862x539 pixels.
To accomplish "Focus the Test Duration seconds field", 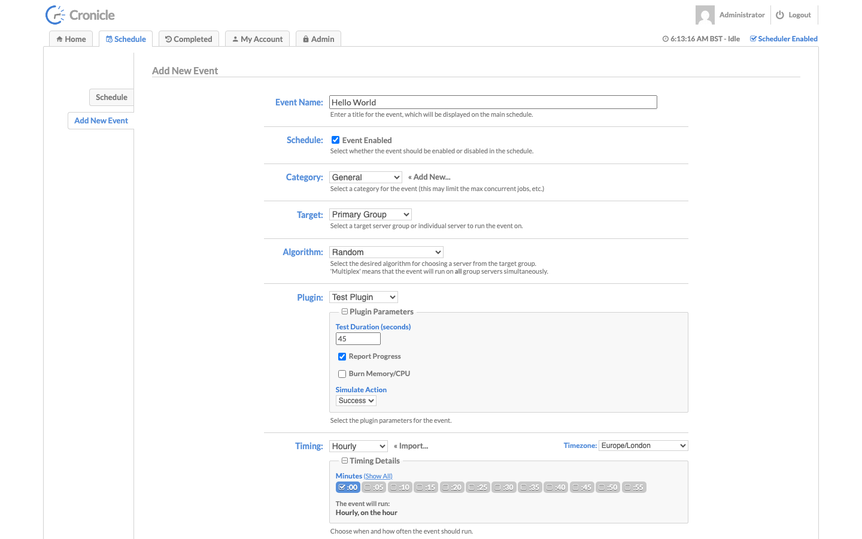I will pos(358,339).
